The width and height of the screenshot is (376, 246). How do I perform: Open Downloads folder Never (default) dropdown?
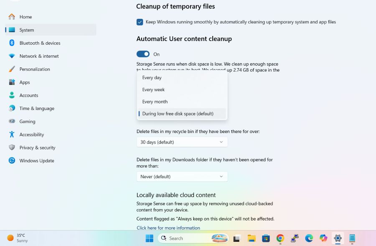point(182,177)
